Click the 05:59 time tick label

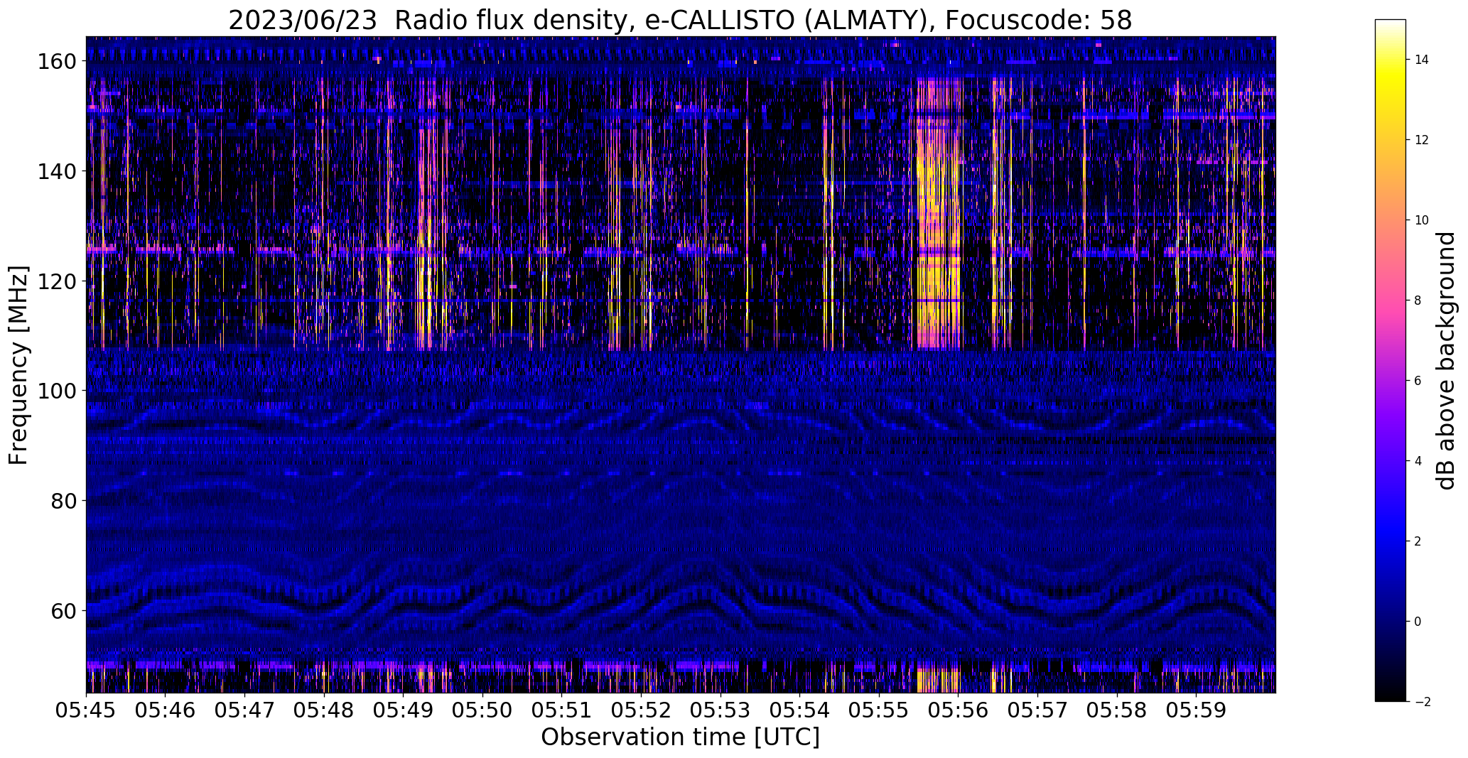tap(1196, 710)
